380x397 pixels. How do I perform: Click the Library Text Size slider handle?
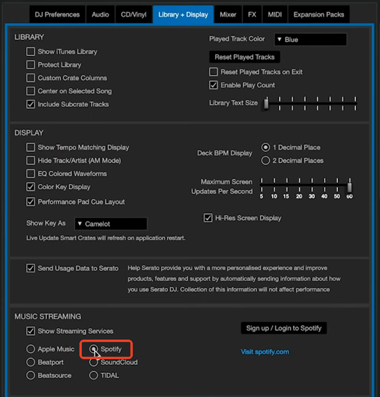pos(265,103)
